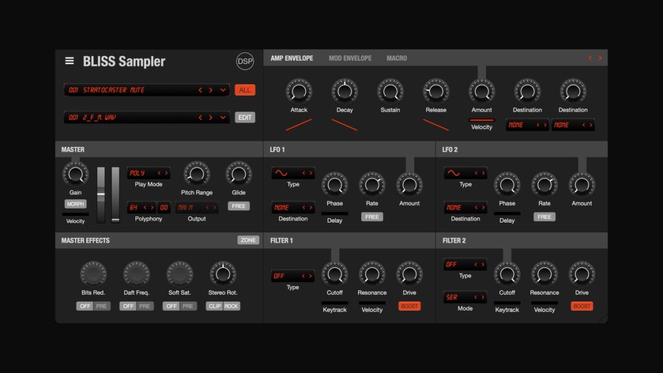Click the Daft Freq. knob
The width and height of the screenshot is (663, 373).
click(x=137, y=275)
